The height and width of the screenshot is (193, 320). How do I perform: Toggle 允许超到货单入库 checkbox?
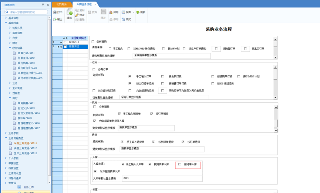pos(95,172)
